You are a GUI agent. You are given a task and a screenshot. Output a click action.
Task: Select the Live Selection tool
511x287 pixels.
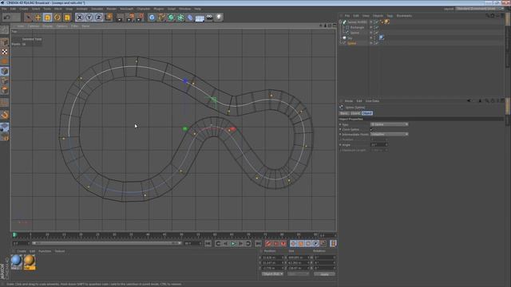29,18
